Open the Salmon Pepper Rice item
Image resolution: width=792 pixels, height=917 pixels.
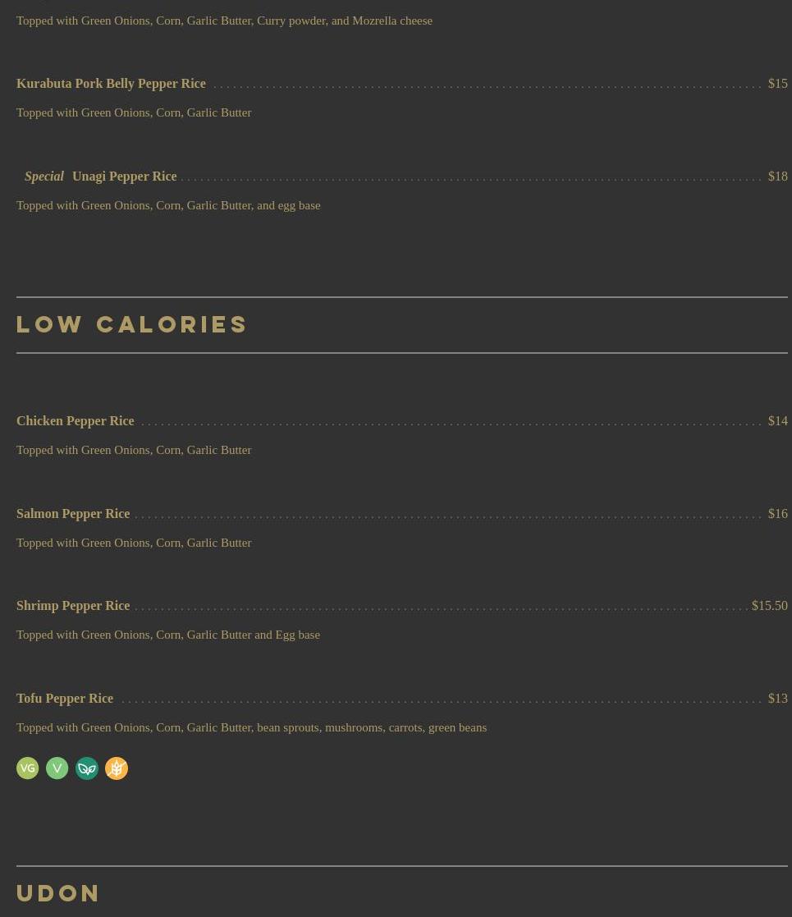73,514
